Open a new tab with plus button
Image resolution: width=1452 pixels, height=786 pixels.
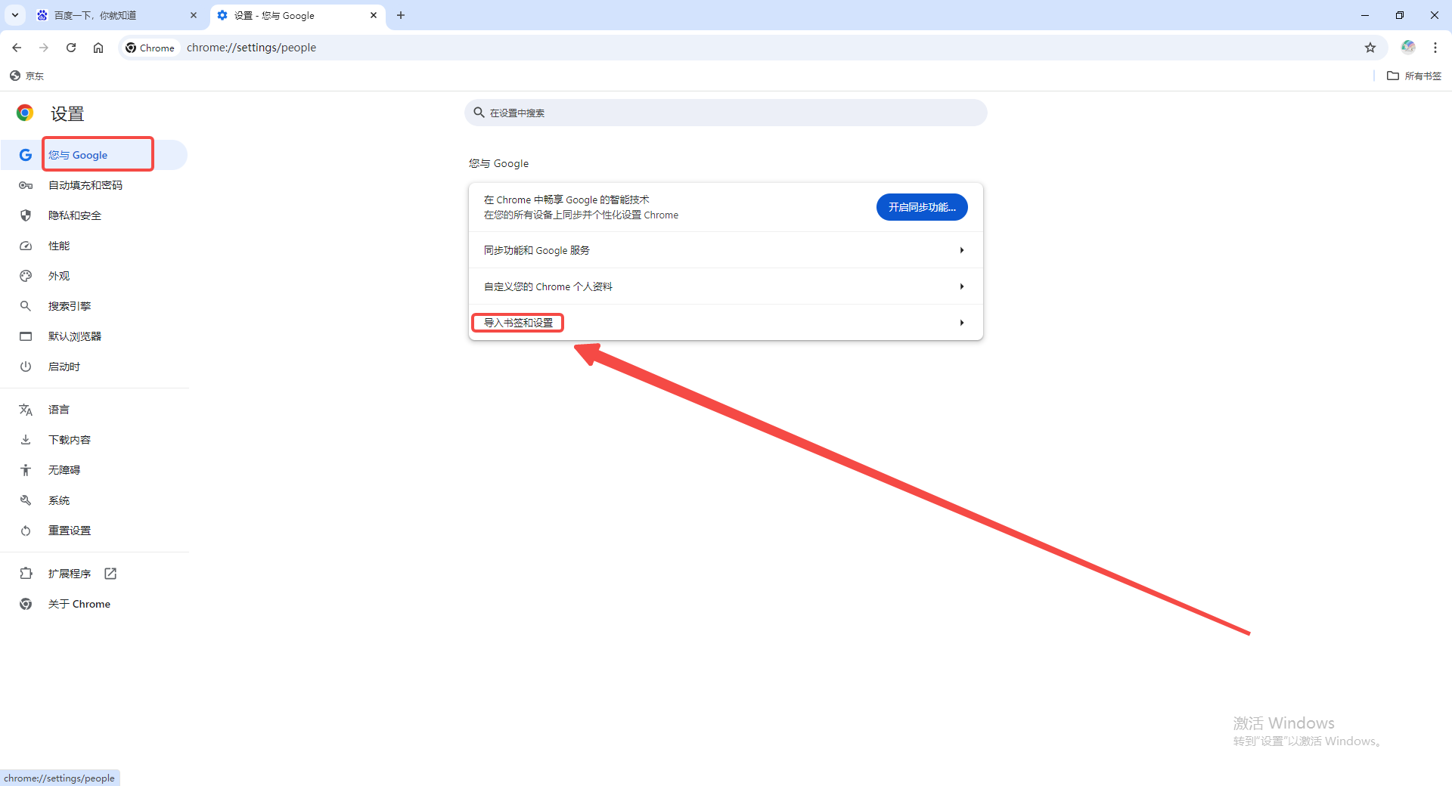click(401, 15)
